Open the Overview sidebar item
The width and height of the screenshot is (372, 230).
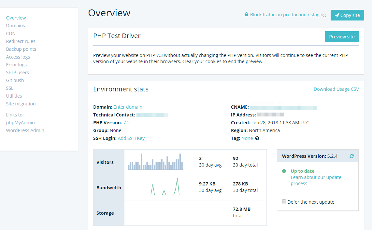(x=16, y=18)
